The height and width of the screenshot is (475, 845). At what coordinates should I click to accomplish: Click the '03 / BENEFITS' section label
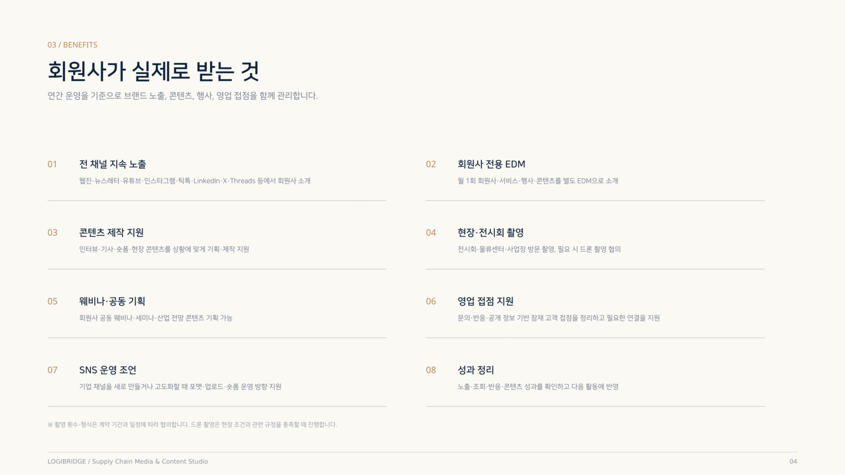click(x=72, y=45)
